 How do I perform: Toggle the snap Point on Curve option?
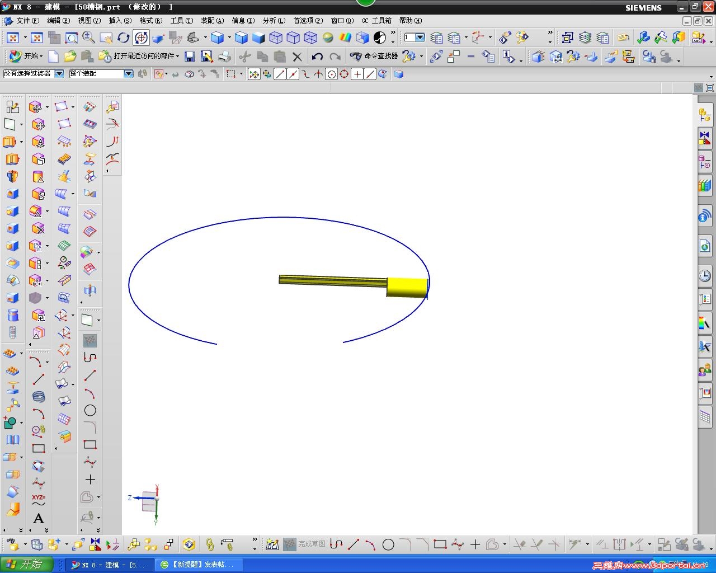pyautogui.click(x=370, y=74)
